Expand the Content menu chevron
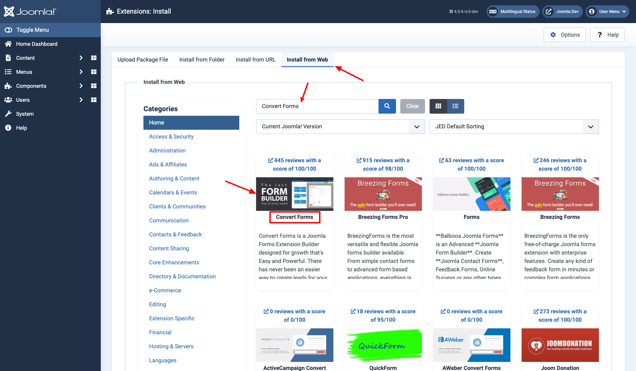 pos(81,58)
